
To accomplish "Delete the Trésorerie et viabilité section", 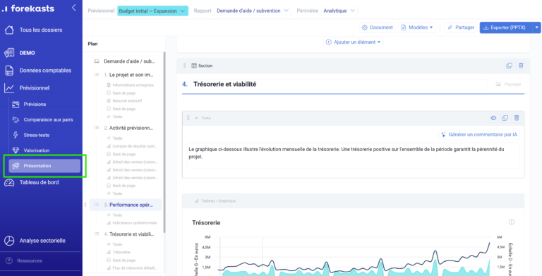I will coord(521,66).
